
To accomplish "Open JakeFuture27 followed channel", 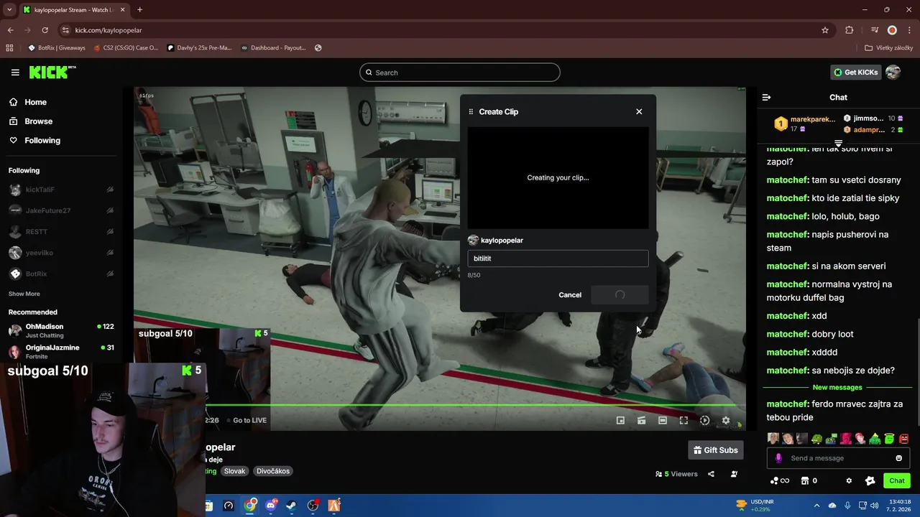I will pyautogui.click(x=61, y=210).
